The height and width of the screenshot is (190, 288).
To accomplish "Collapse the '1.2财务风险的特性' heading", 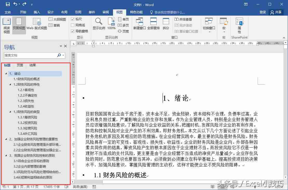I will (10, 85).
